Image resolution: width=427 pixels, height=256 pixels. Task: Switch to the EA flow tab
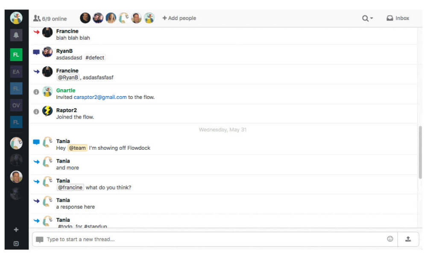tap(16, 72)
